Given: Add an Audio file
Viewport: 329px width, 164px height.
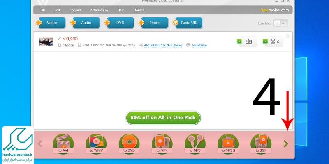Looking at the screenshot, I should coord(86,23).
